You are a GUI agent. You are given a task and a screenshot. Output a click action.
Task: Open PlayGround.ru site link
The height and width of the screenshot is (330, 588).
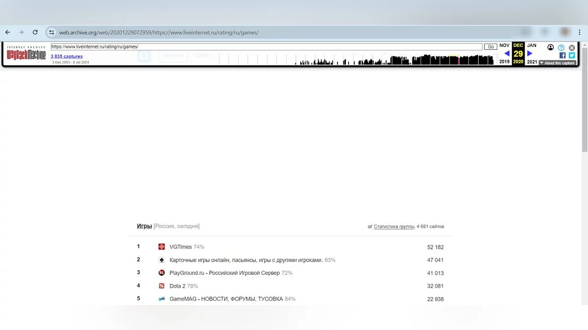[x=224, y=273]
